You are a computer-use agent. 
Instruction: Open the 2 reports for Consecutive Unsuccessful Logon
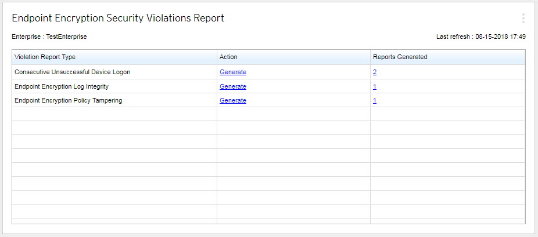pos(375,72)
